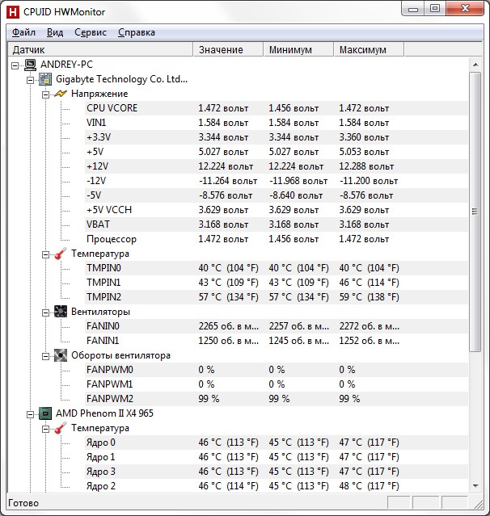Click the motherboard Температура thermometer icon
The image size is (490, 516).
click(61, 254)
